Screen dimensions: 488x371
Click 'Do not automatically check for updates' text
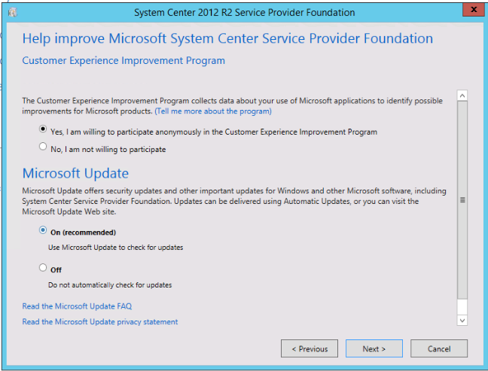(x=110, y=285)
